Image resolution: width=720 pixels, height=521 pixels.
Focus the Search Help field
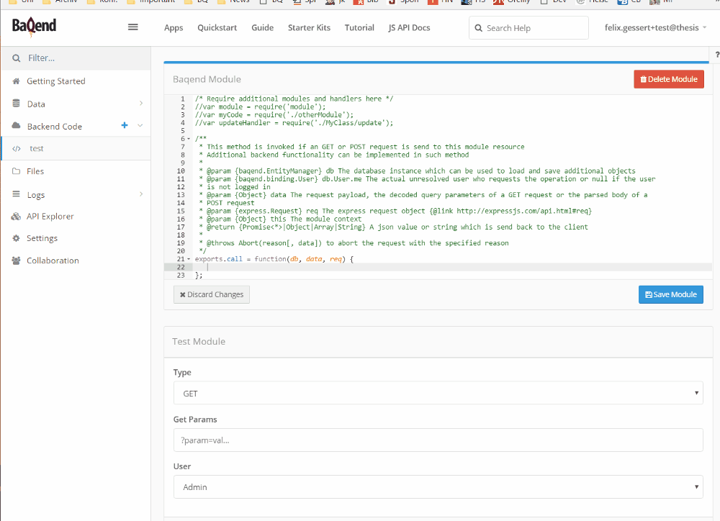tap(528, 27)
